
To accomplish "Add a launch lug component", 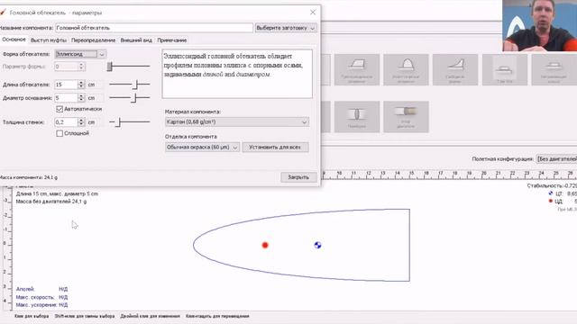I will [505, 70].
